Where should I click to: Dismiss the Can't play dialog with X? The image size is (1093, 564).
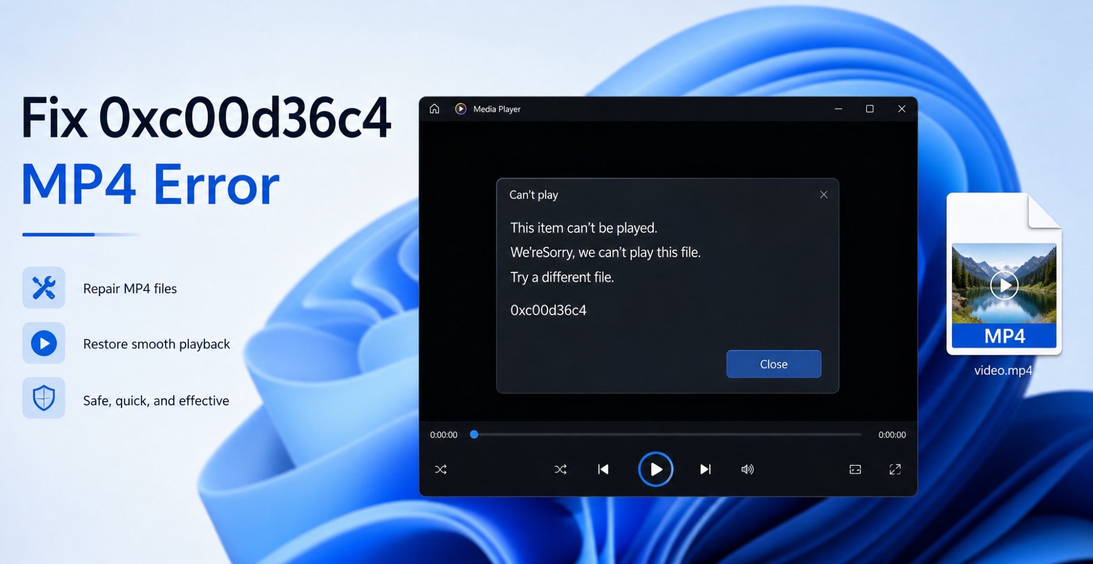824,195
